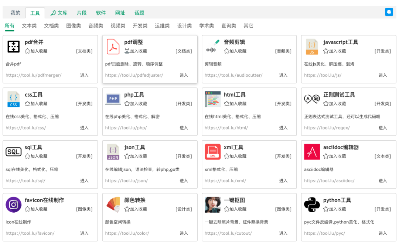Image resolution: width=399 pixels, height=244 pixels.
Task: Open link https://tool.lu/favicon/
Action: pos(30,233)
